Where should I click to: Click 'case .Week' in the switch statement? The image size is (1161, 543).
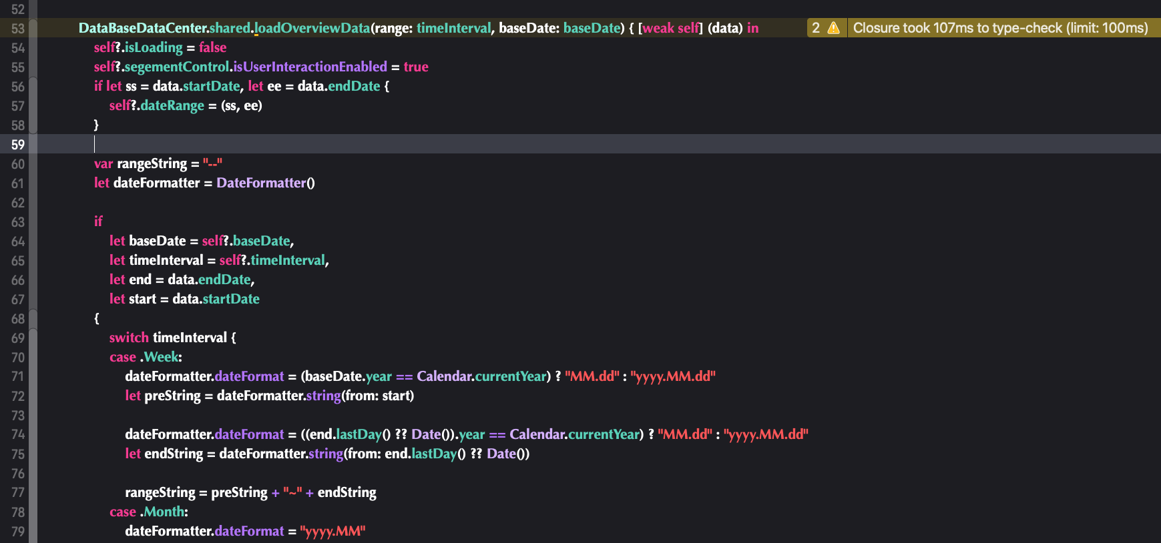(x=146, y=357)
